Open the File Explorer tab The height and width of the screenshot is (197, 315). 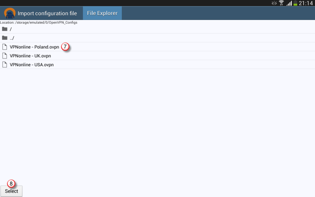[x=102, y=13]
